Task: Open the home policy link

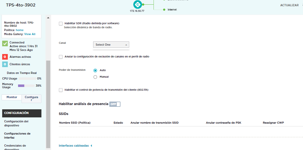Action: [x=20, y=30]
